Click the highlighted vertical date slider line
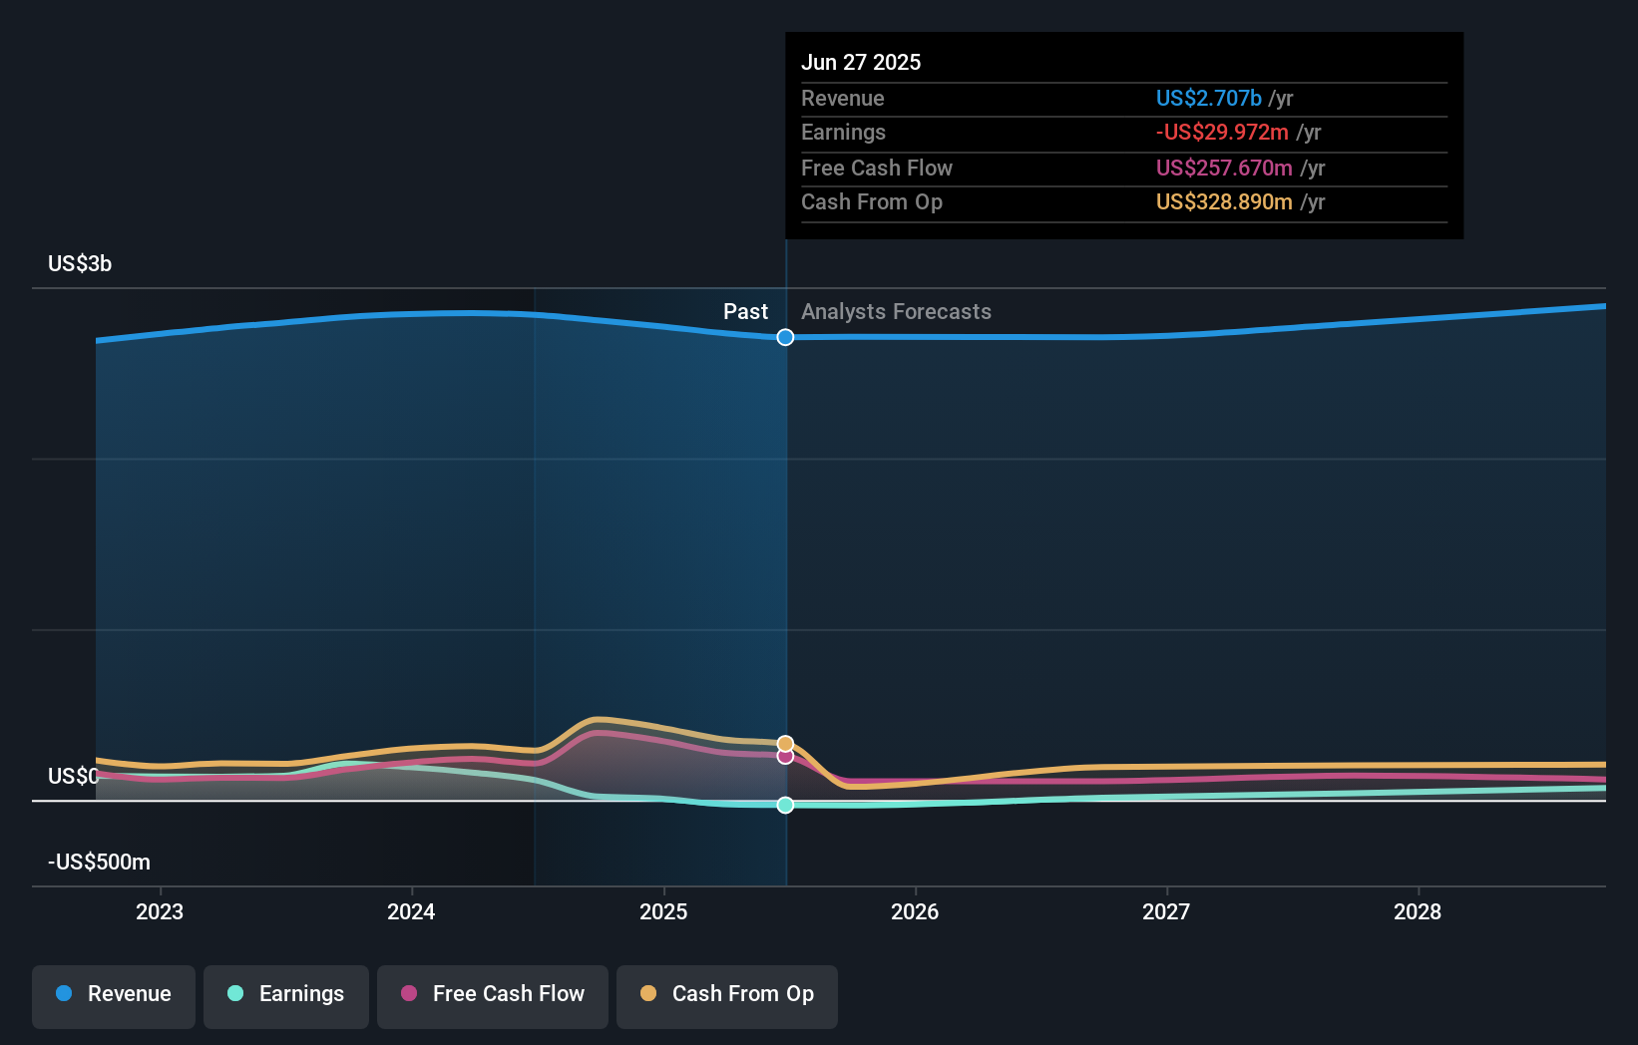The height and width of the screenshot is (1045, 1638). [785, 548]
